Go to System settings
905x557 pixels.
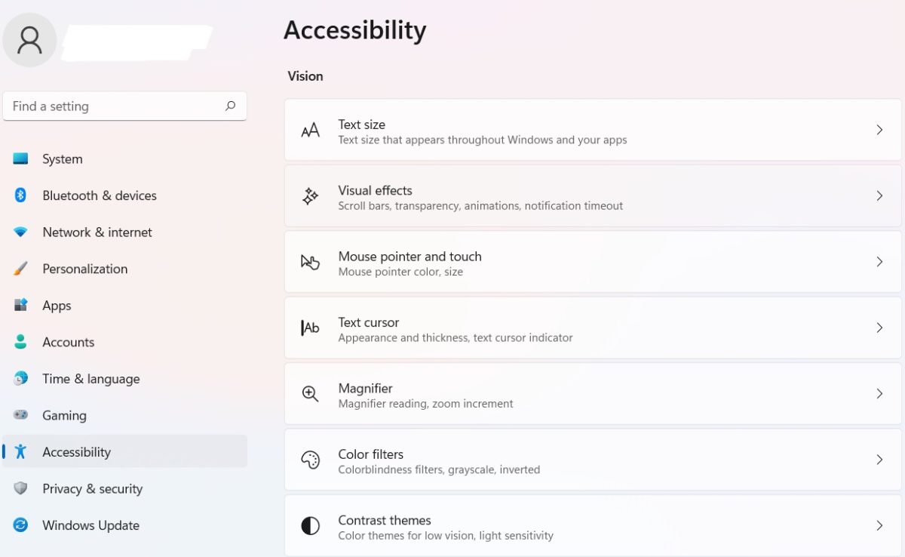pos(63,159)
